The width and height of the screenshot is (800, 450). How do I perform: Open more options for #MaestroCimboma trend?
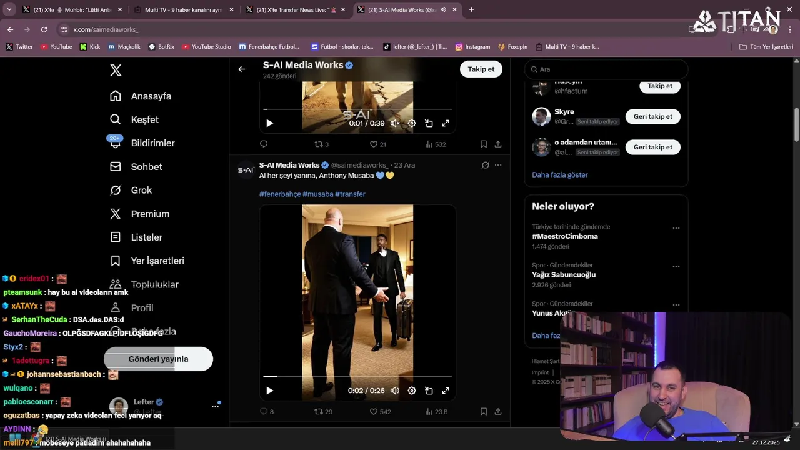[676, 228]
